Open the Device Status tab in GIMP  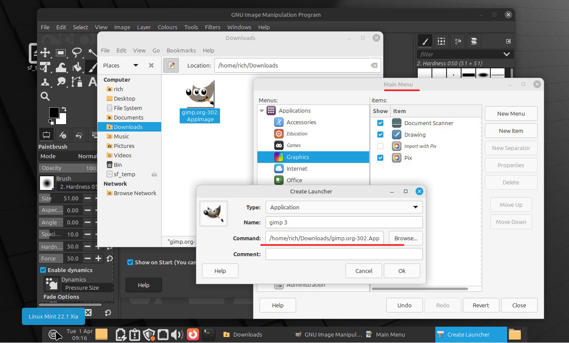[63, 135]
